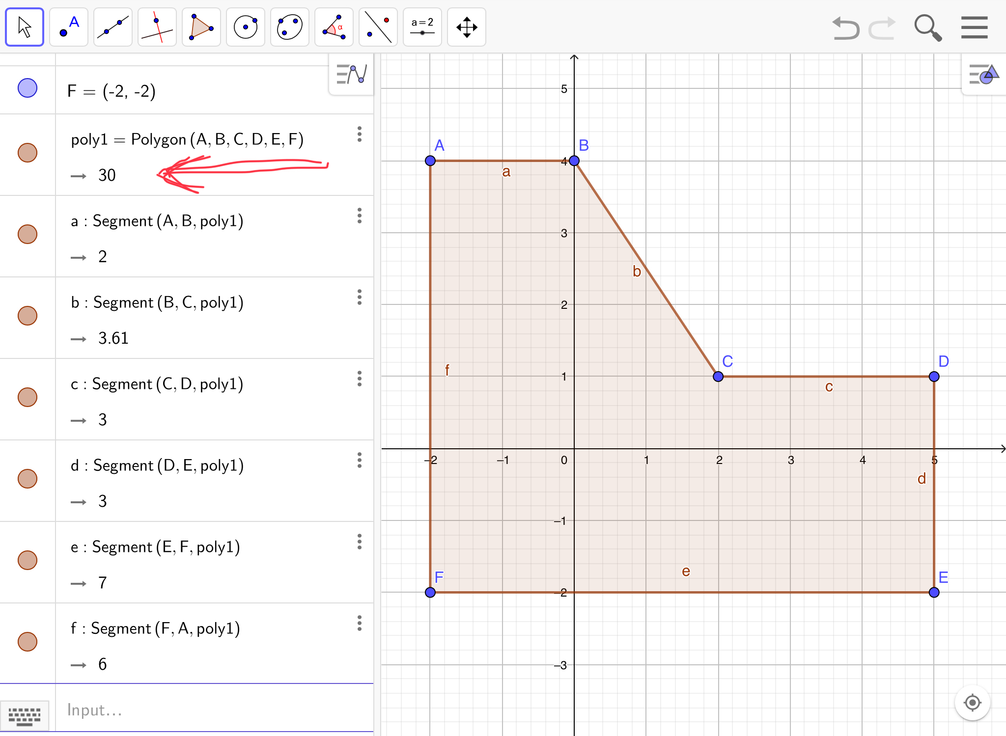
Task: Pick the Angle measurement tool
Action: coord(334,27)
